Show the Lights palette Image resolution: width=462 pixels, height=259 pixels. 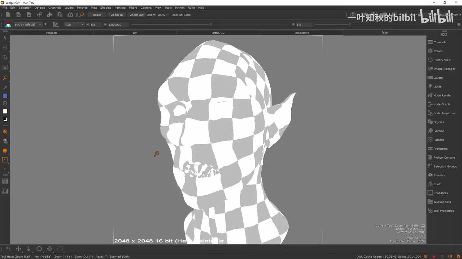(435, 87)
